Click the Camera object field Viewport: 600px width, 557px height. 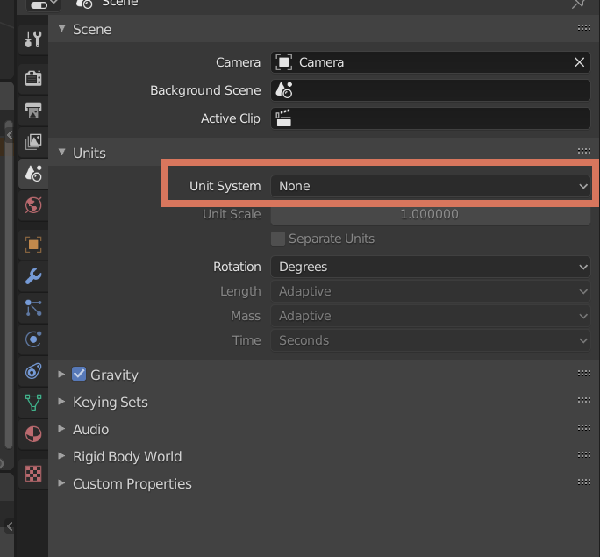[x=431, y=62]
